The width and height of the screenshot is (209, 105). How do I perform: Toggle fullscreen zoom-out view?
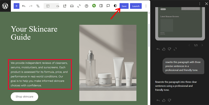tap(79, 6)
